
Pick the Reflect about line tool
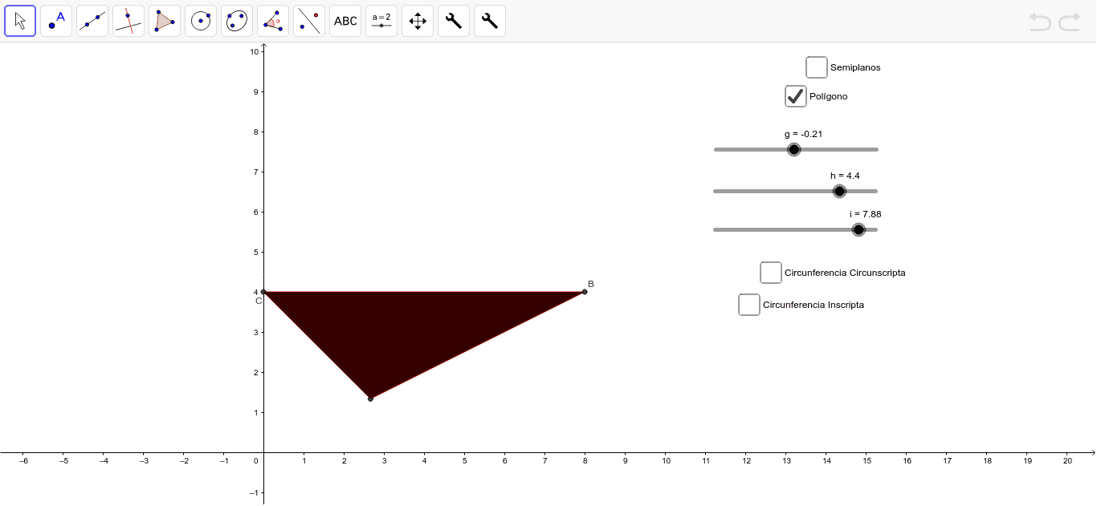click(x=309, y=21)
